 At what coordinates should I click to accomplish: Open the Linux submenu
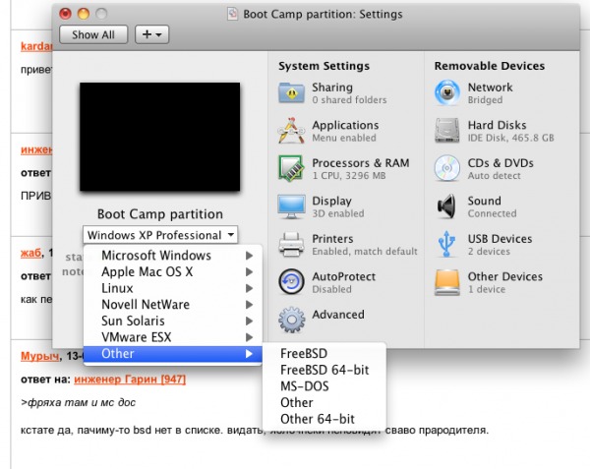point(173,288)
